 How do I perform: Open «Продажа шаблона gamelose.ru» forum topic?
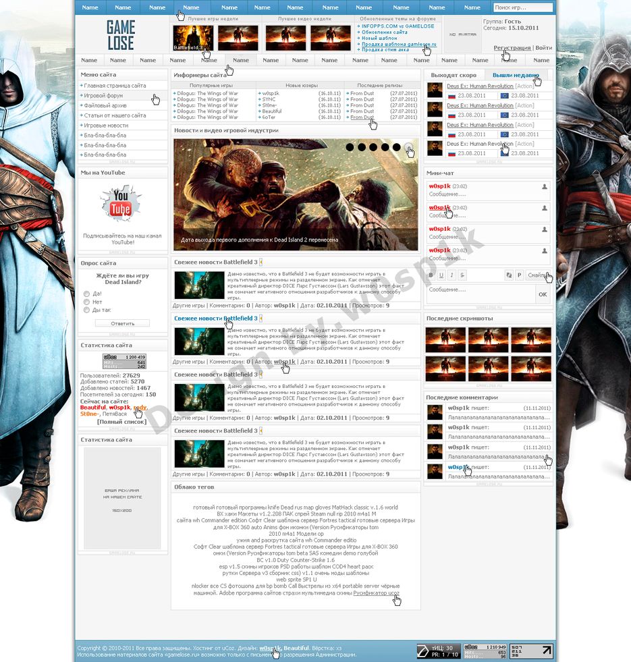399,44
